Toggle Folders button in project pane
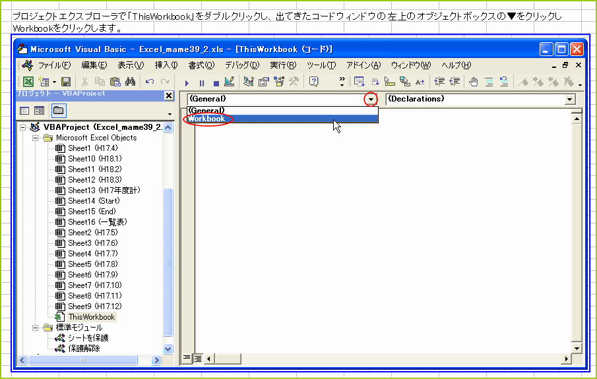The height and width of the screenshot is (379, 597). (58, 110)
